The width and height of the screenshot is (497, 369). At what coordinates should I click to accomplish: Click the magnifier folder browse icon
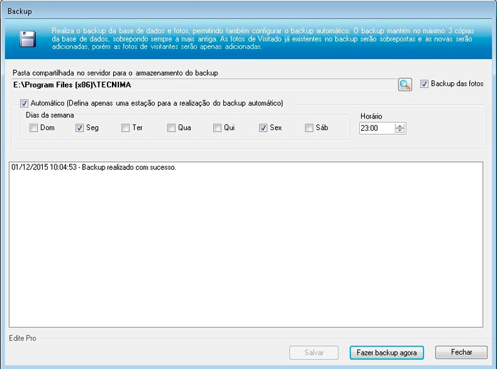point(405,85)
